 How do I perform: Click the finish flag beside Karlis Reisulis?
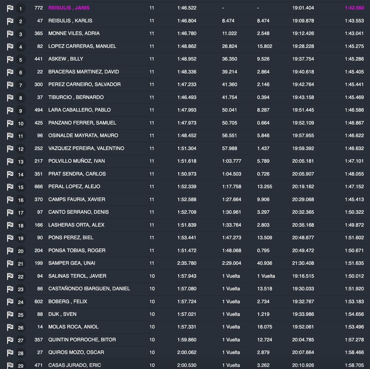(x=10, y=21)
